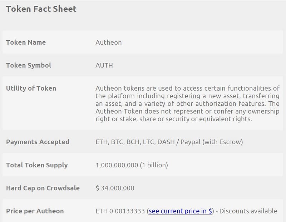Click the 'Token Fact Sheet' heading

(41, 9)
